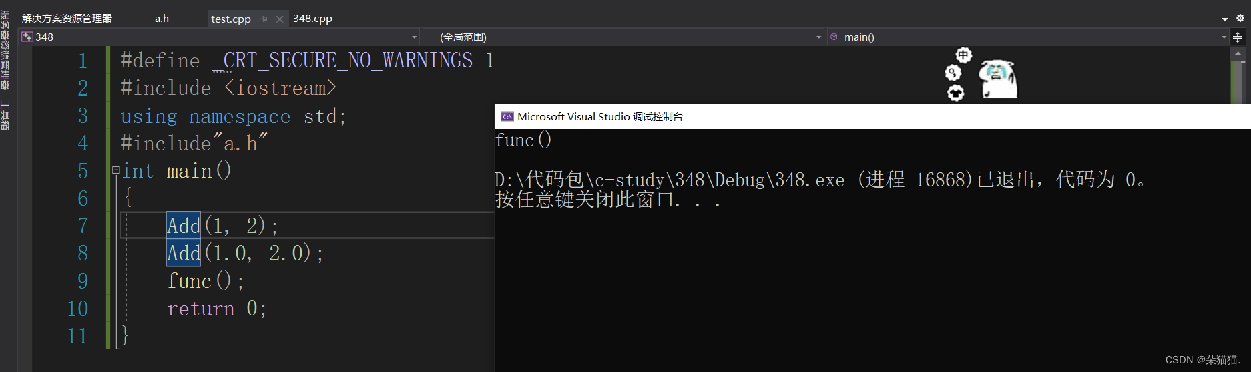Click the 中 input method bubble
The width and height of the screenshot is (1251, 372).
pyautogui.click(x=963, y=55)
